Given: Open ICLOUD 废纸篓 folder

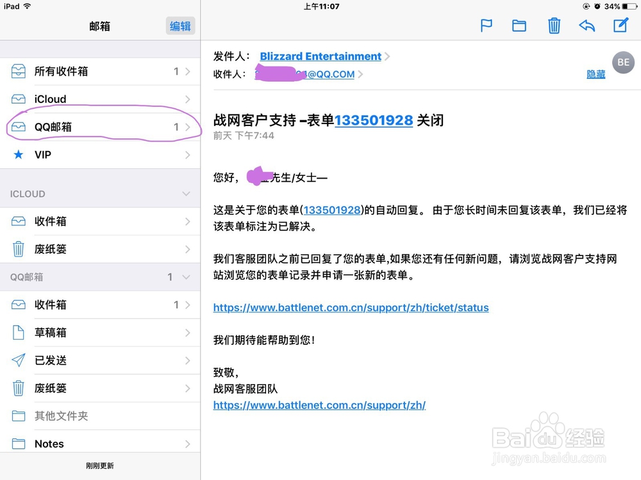Looking at the screenshot, I should (100, 249).
